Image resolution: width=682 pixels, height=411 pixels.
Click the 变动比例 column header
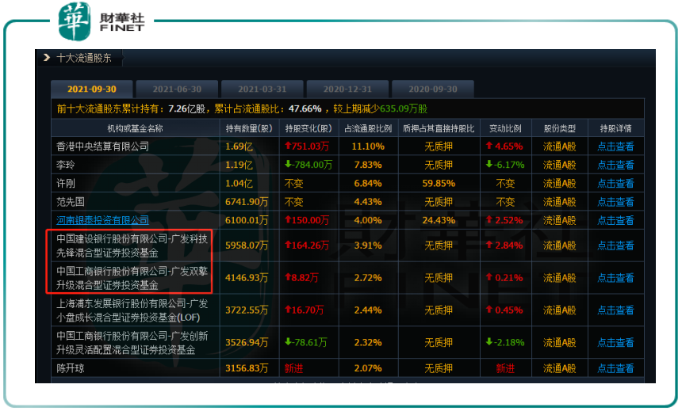pyautogui.click(x=505, y=128)
